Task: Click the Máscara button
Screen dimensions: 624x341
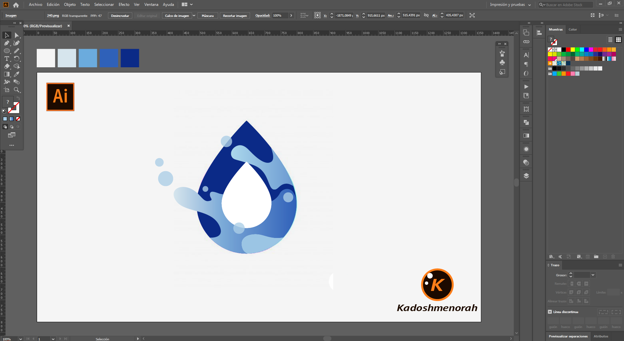Action: [x=208, y=16]
